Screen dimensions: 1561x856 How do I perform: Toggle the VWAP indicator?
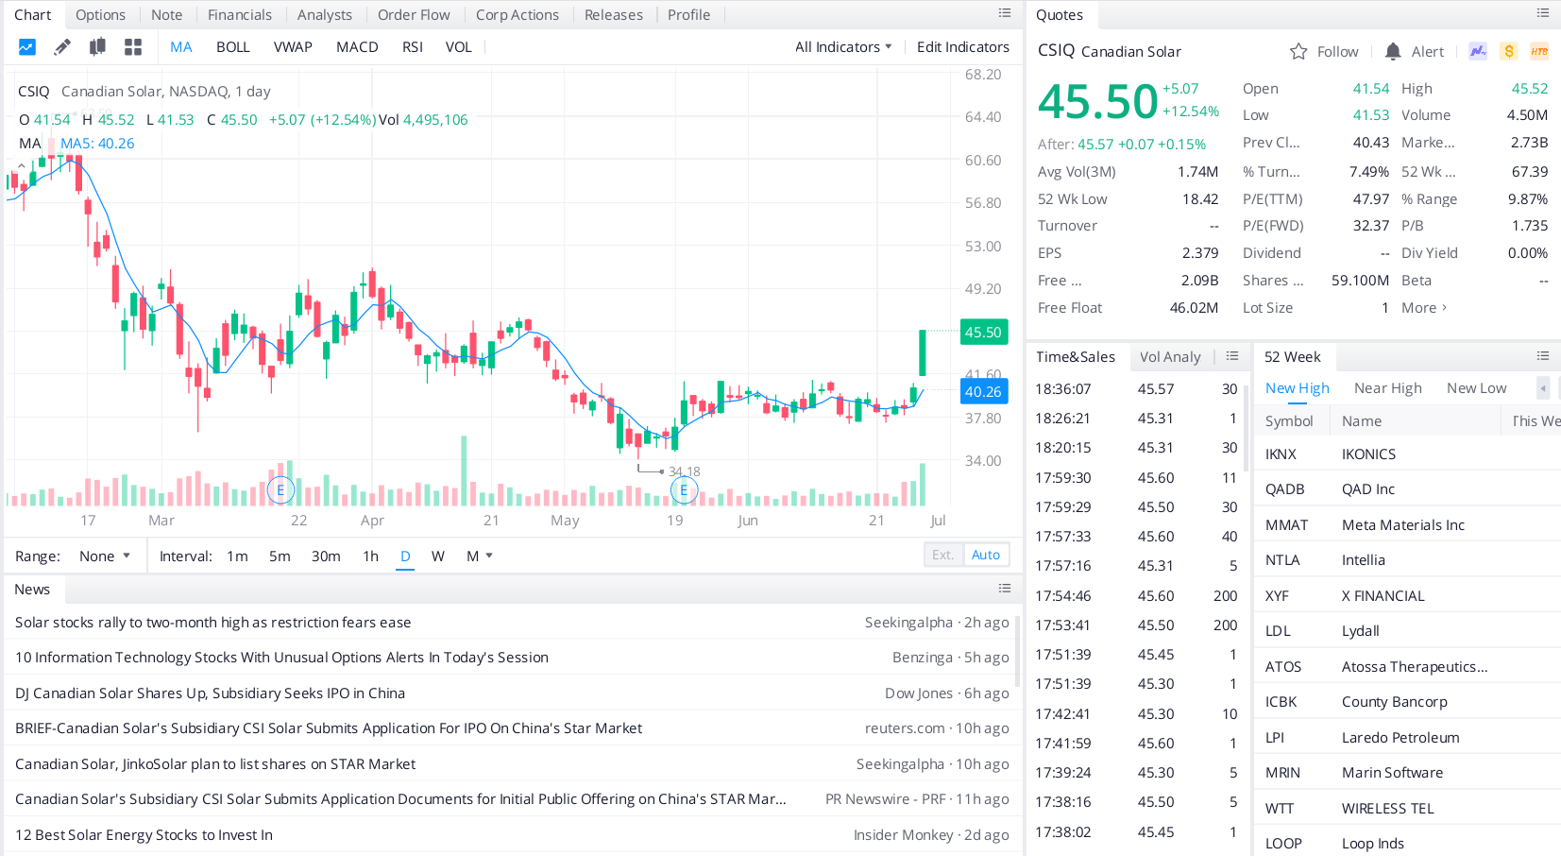pos(293,46)
